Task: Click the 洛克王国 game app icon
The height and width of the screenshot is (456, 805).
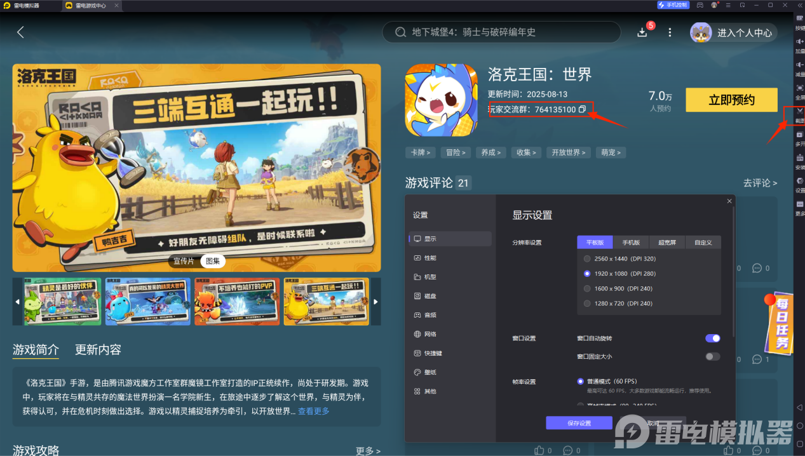Action: 441,100
